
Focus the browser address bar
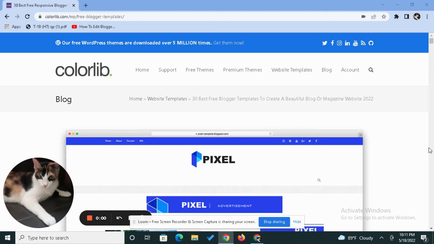[x=200, y=17]
